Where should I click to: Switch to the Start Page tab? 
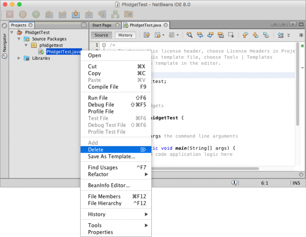[102, 25]
